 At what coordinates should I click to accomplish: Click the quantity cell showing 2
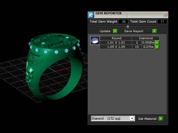(x=137, y=42)
